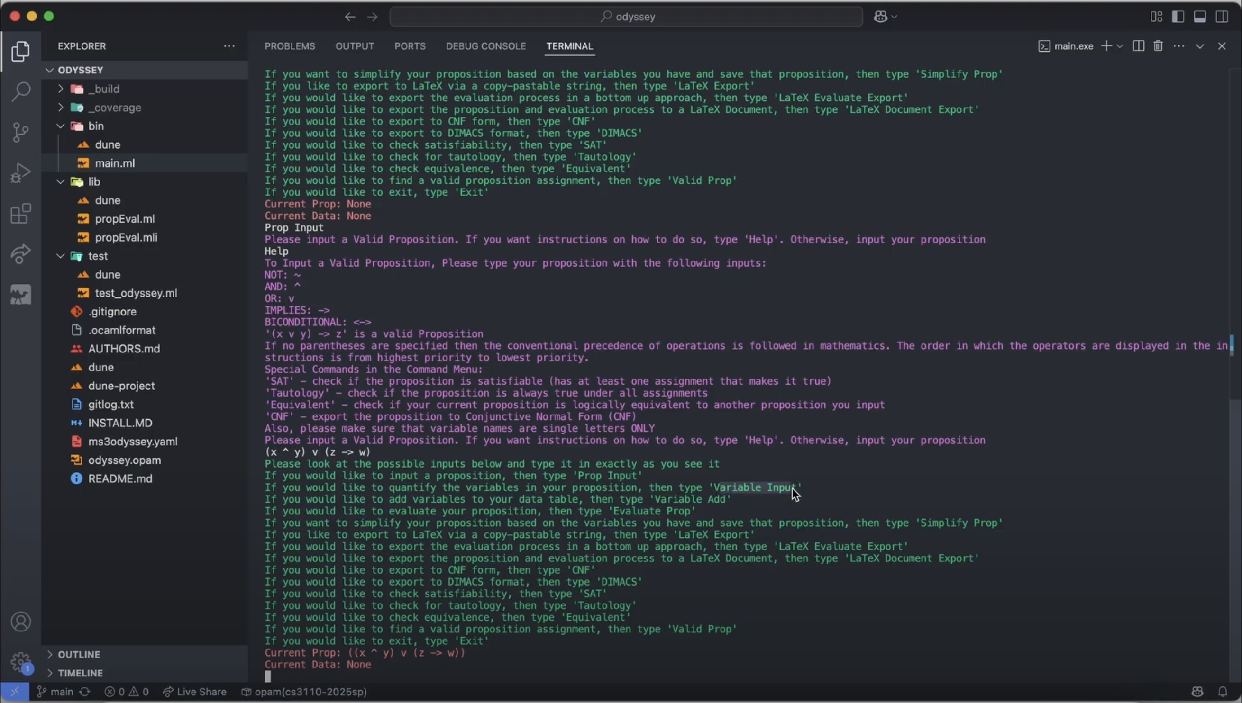Open the Run and Debug view
The width and height of the screenshot is (1242, 703).
click(20, 172)
